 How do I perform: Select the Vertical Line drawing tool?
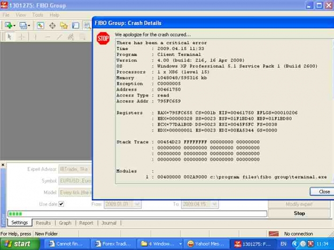tap(36, 37)
